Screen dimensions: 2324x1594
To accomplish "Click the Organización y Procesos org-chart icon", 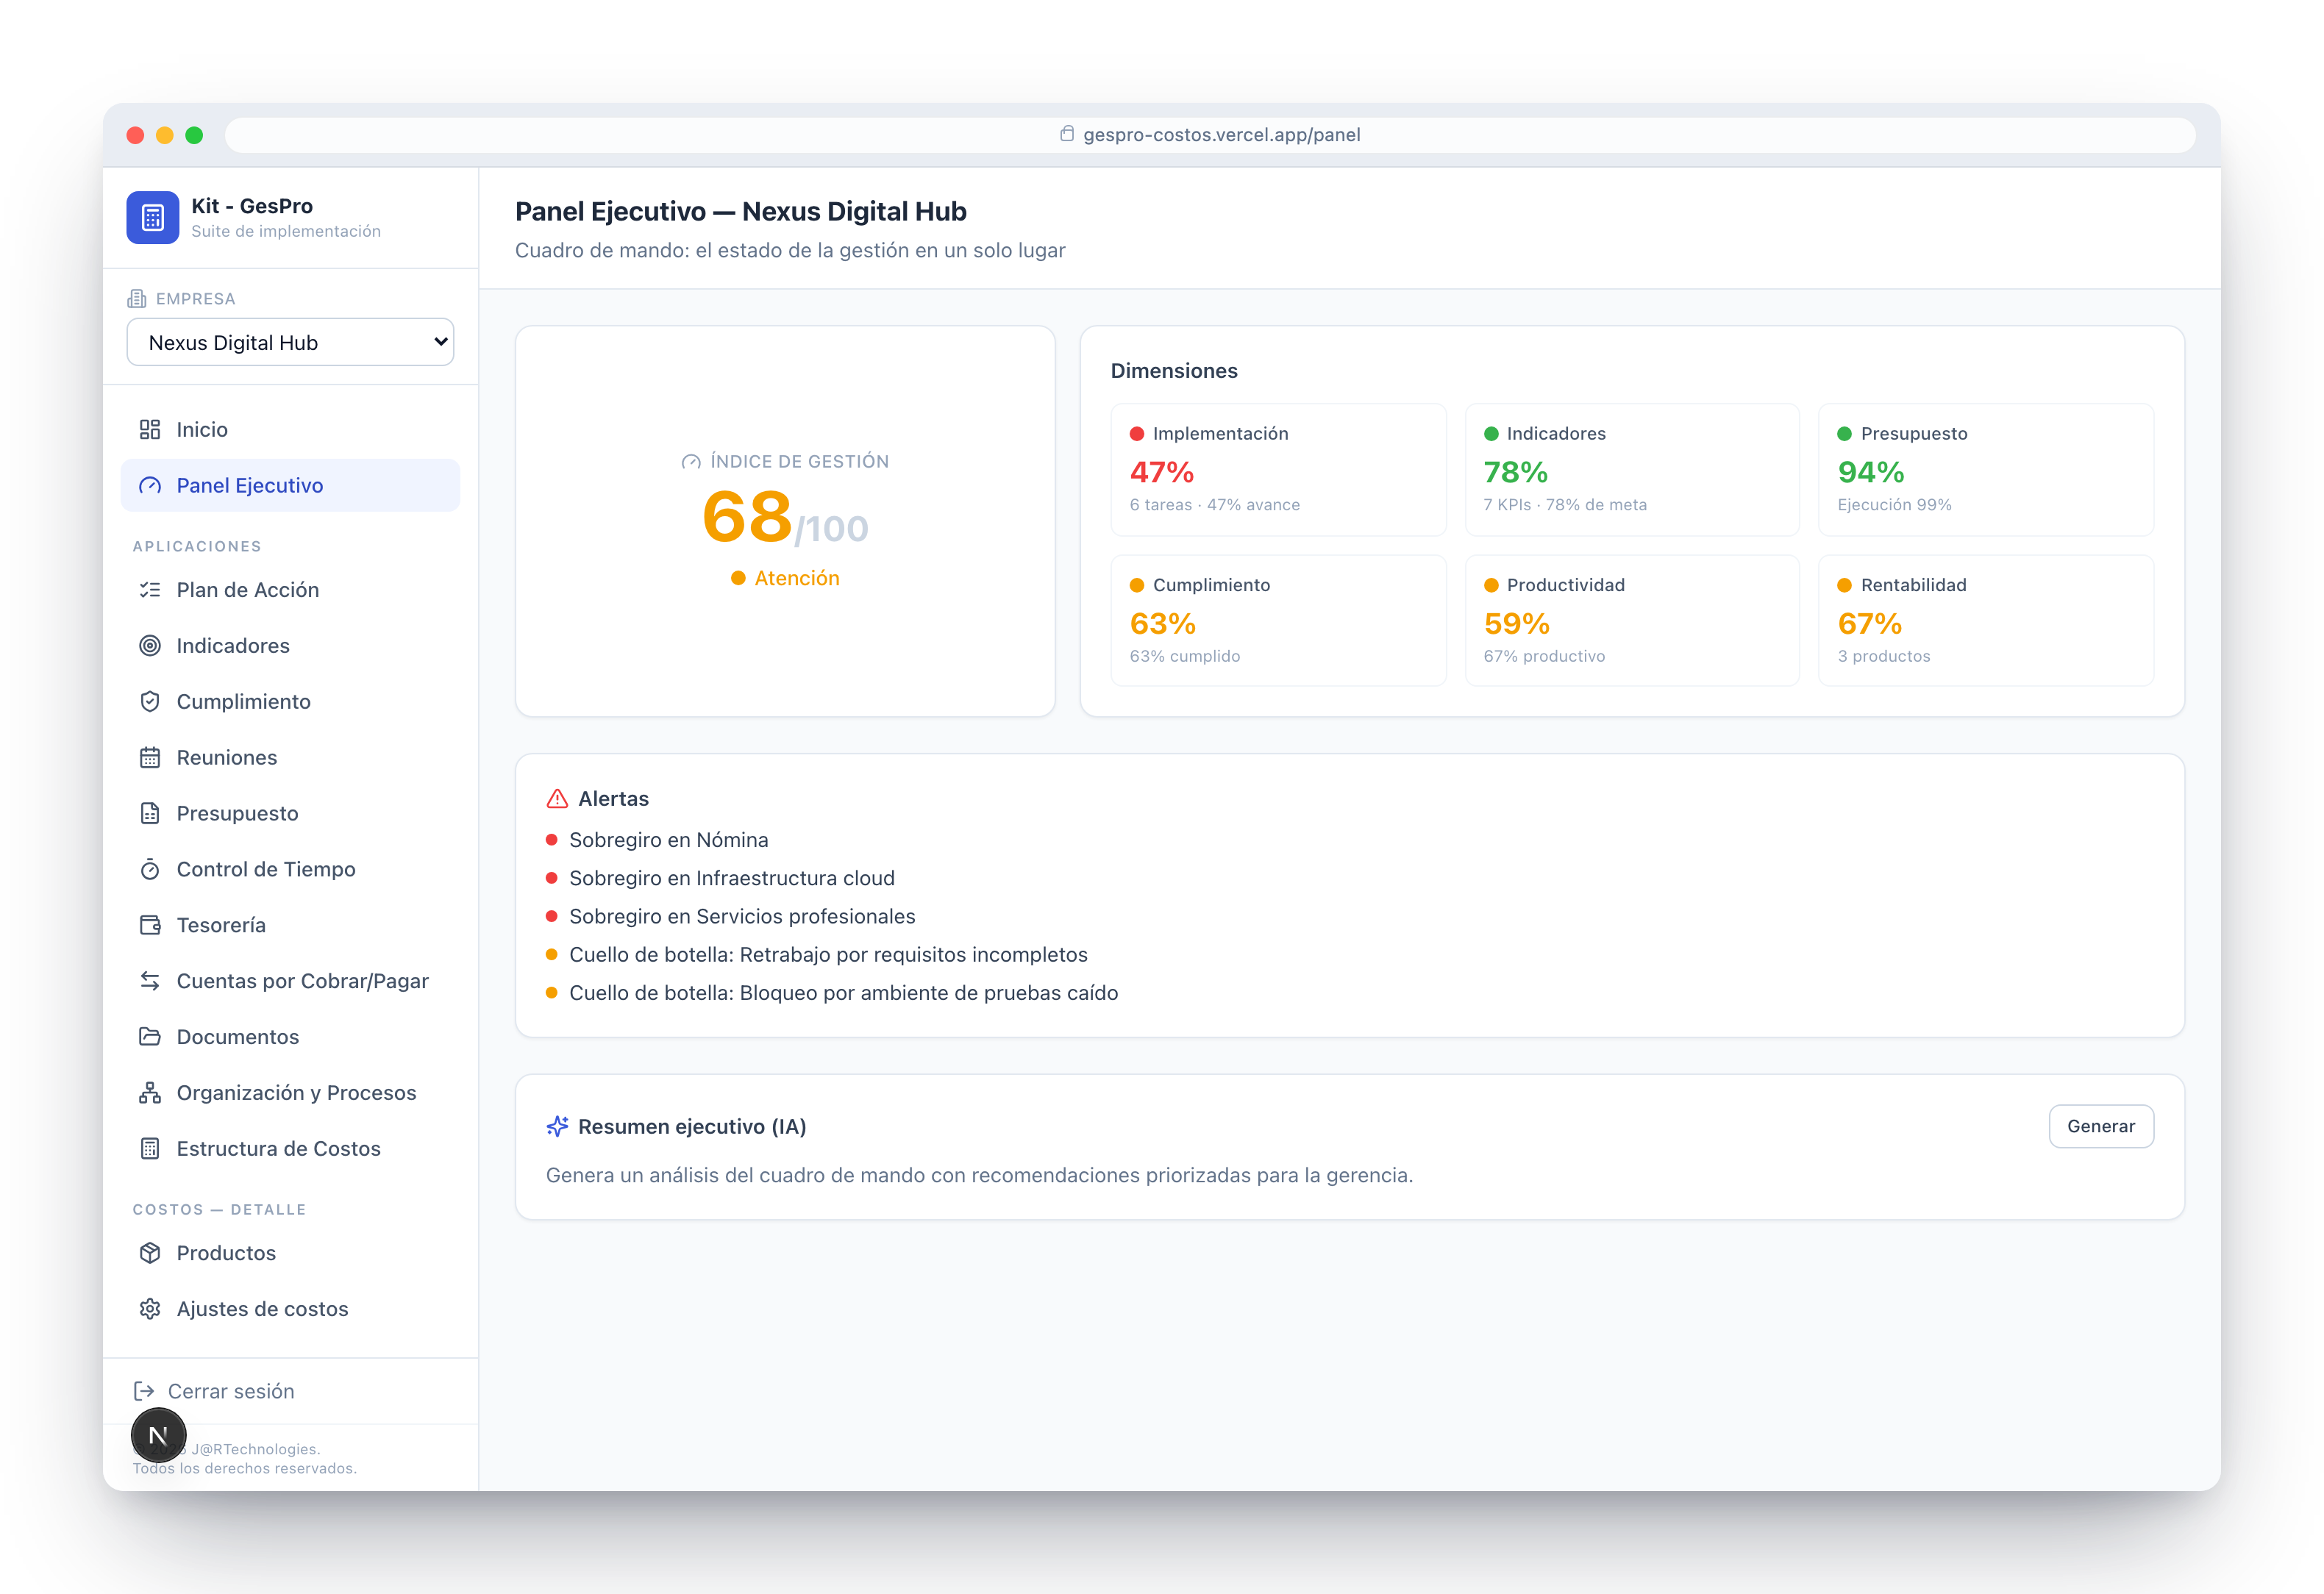I will pyautogui.click(x=150, y=1093).
